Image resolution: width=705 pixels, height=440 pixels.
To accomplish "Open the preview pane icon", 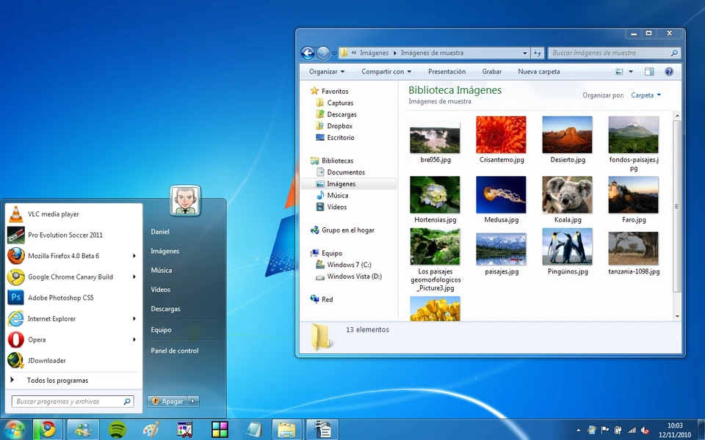I will (x=649, y=71).
